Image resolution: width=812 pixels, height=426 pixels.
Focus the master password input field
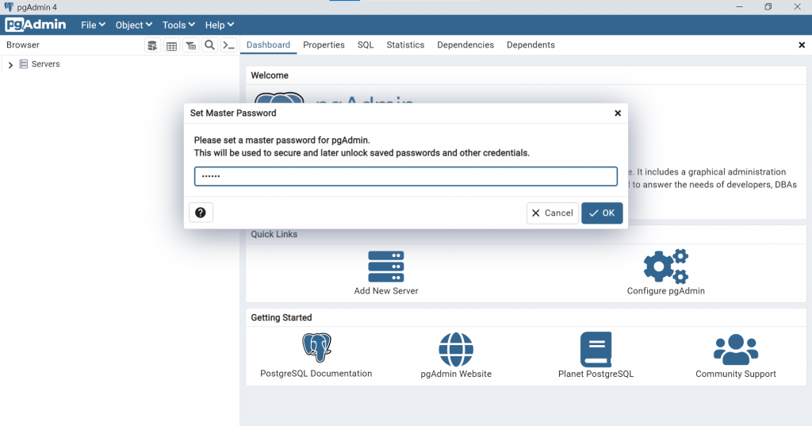405,176
